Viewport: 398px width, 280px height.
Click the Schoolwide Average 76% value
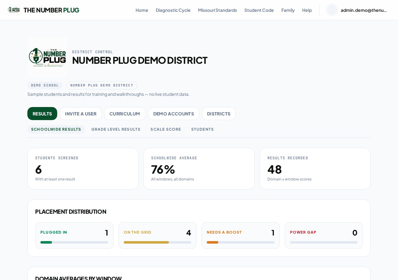163,169
